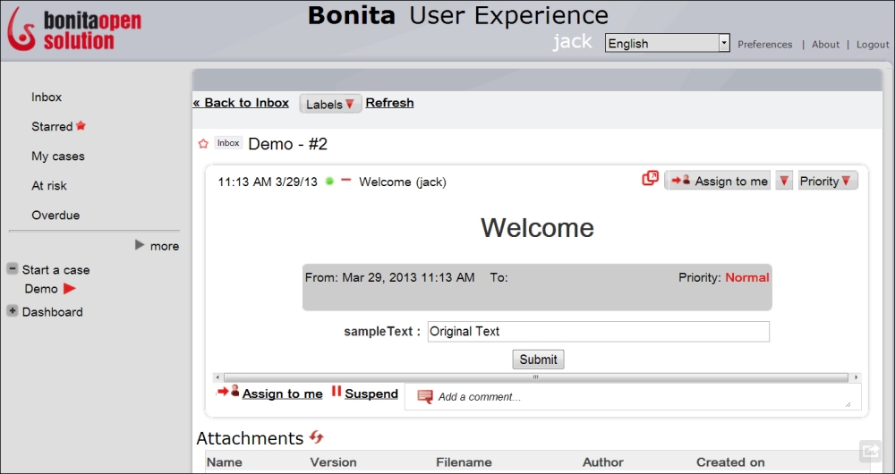895x474 pixels.
Task: Open the language dropdown showing English
Action: [x=668, y=43]
